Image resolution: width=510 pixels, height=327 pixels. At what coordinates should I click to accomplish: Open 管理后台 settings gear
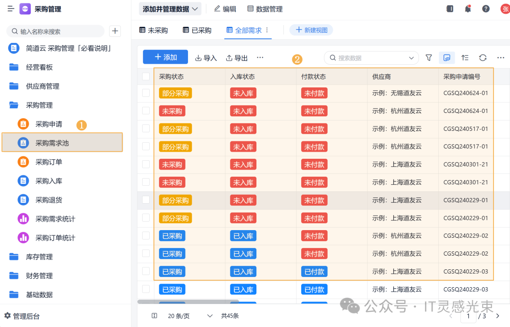click(x=8, y=316)
